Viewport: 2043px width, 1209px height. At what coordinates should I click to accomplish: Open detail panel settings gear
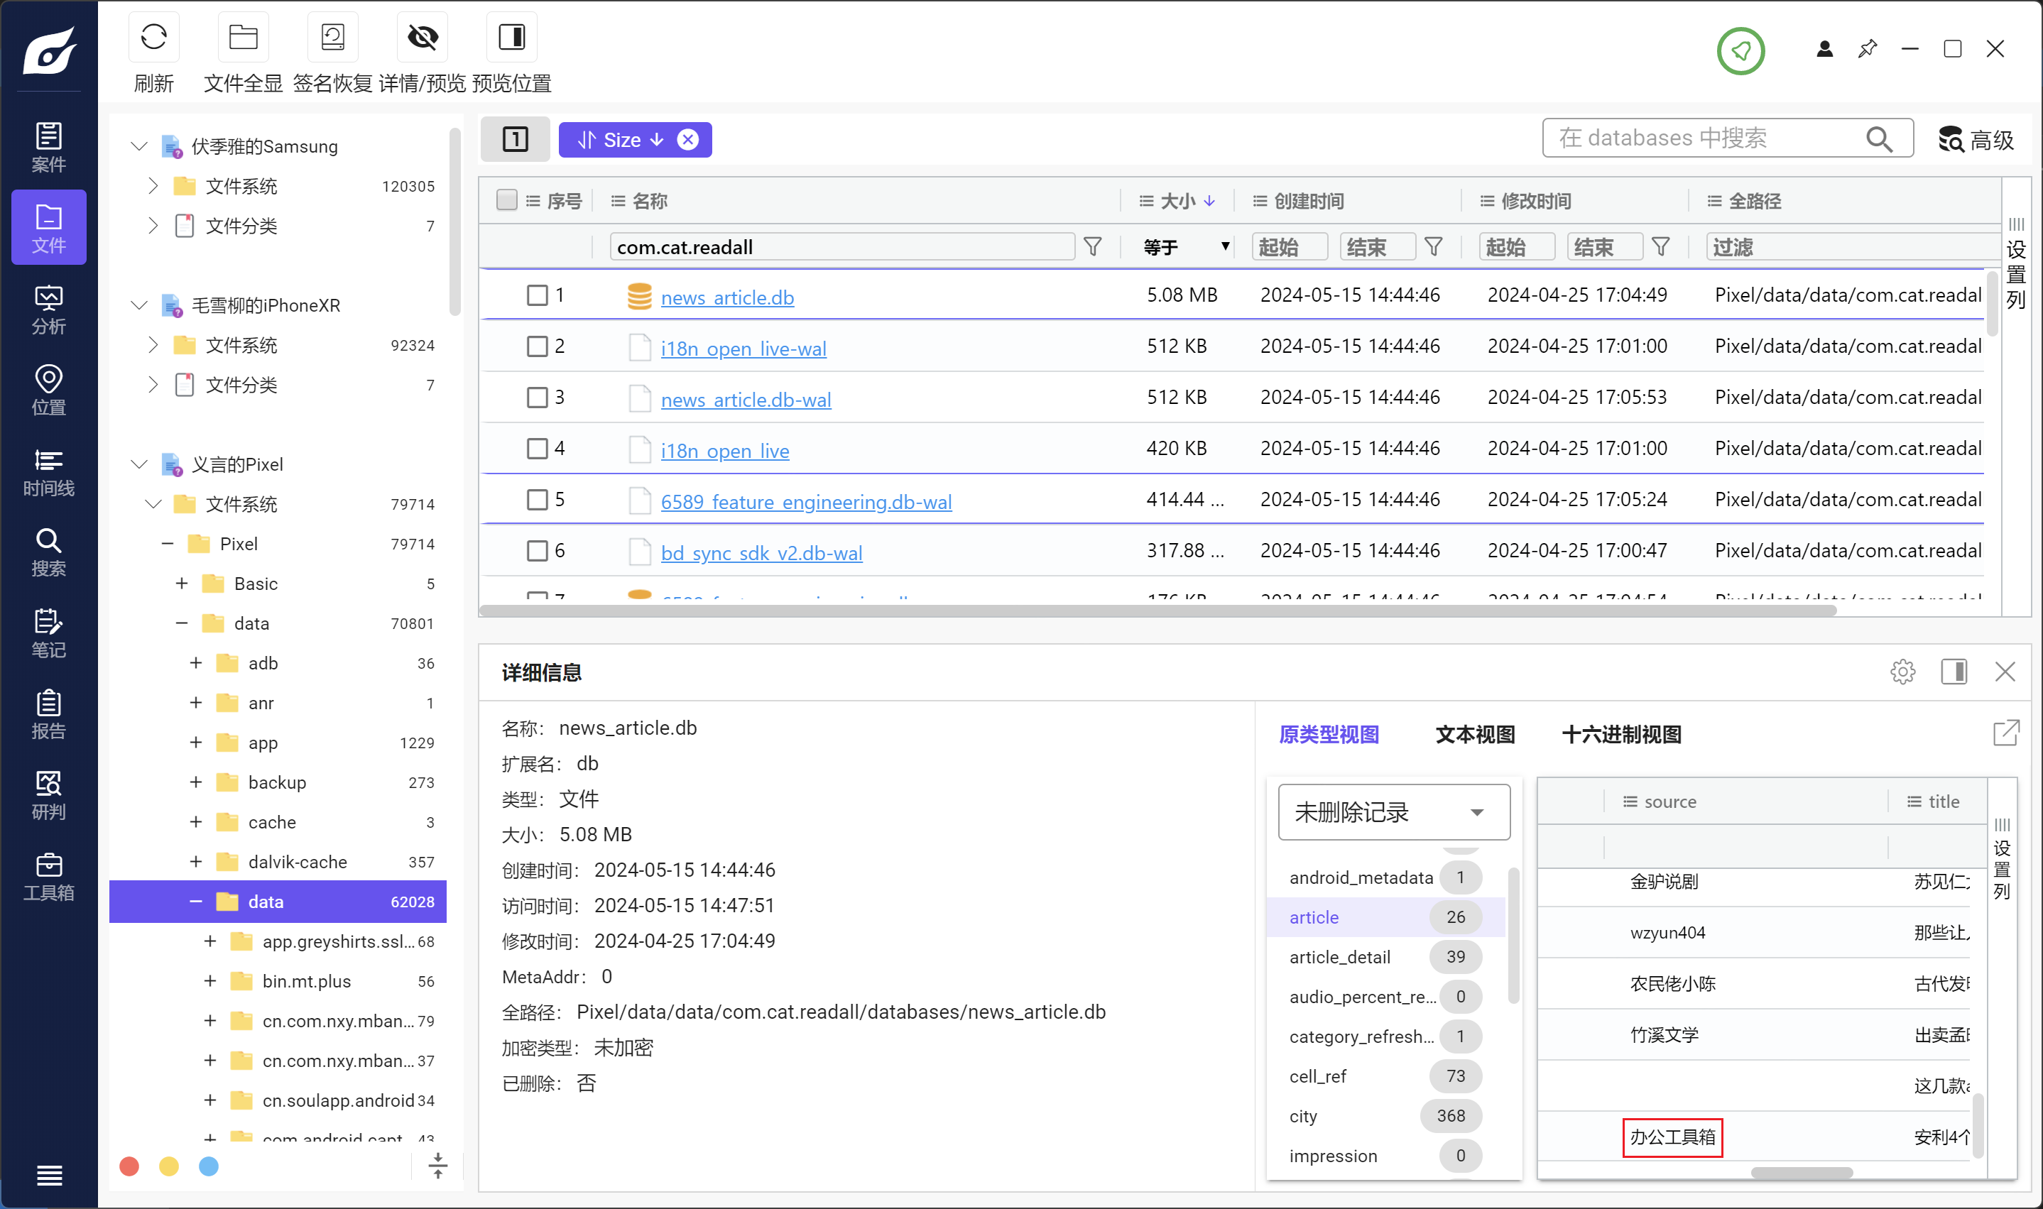coord(1902,672)
